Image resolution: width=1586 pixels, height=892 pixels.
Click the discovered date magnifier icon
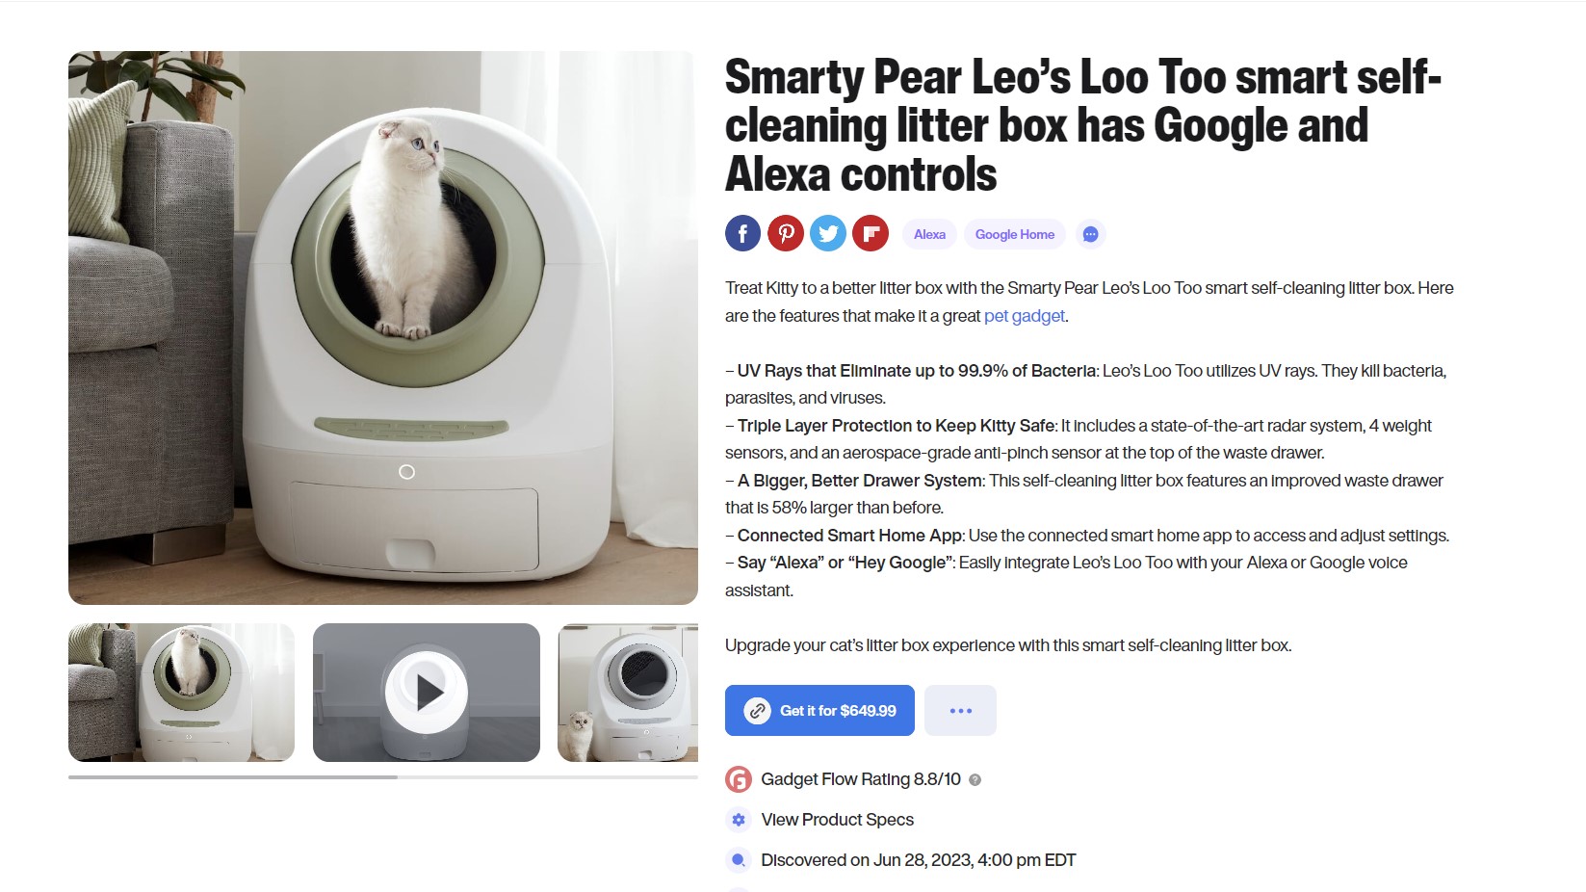[739, 860]
